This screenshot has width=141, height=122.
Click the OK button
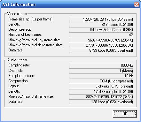pyautogui.click(x=125, y=114)
